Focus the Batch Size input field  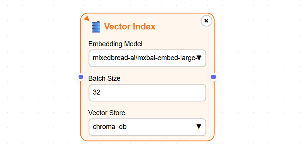(x=147, y=93)
